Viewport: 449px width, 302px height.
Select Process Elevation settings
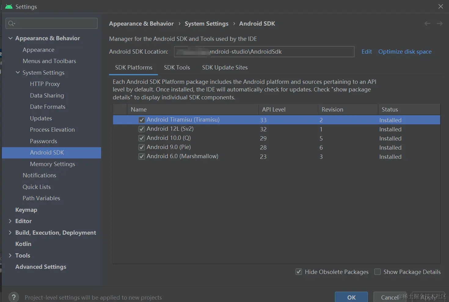(x=52, y=130)
